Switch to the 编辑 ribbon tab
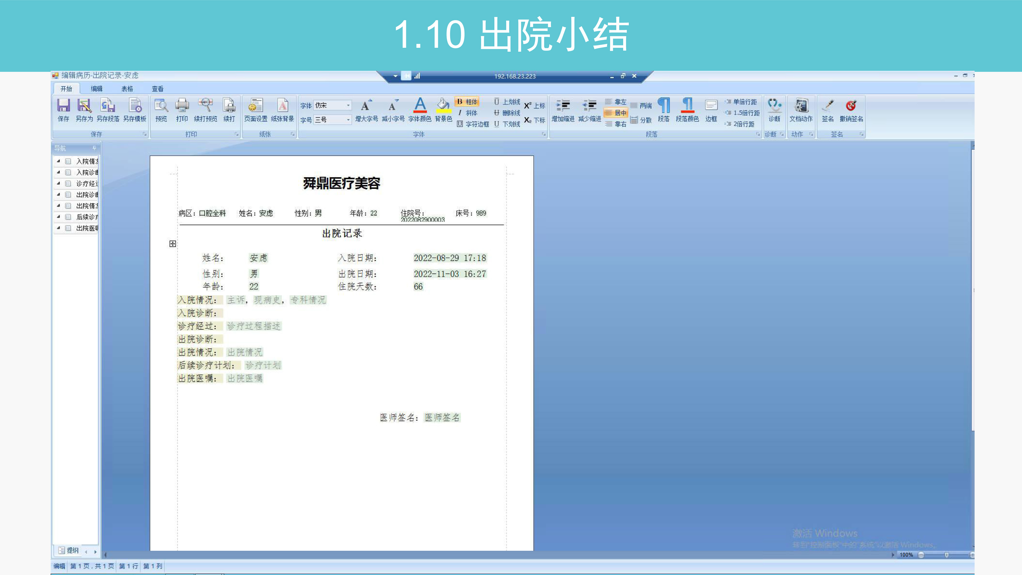This screenshot has height=575, width=1022. pos(96,88)
